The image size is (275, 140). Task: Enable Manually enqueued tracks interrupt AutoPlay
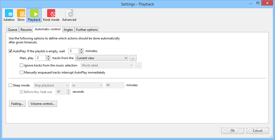[21, 72]
